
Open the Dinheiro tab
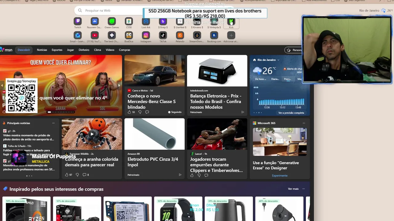click(84, 50)
